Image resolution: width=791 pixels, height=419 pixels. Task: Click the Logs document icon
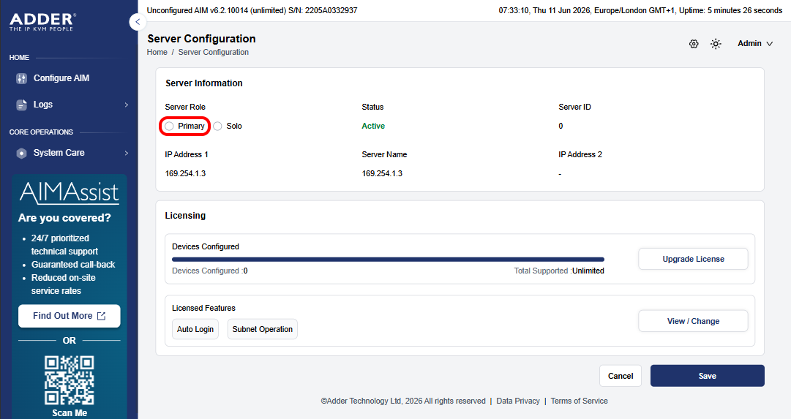pos(21,105)
